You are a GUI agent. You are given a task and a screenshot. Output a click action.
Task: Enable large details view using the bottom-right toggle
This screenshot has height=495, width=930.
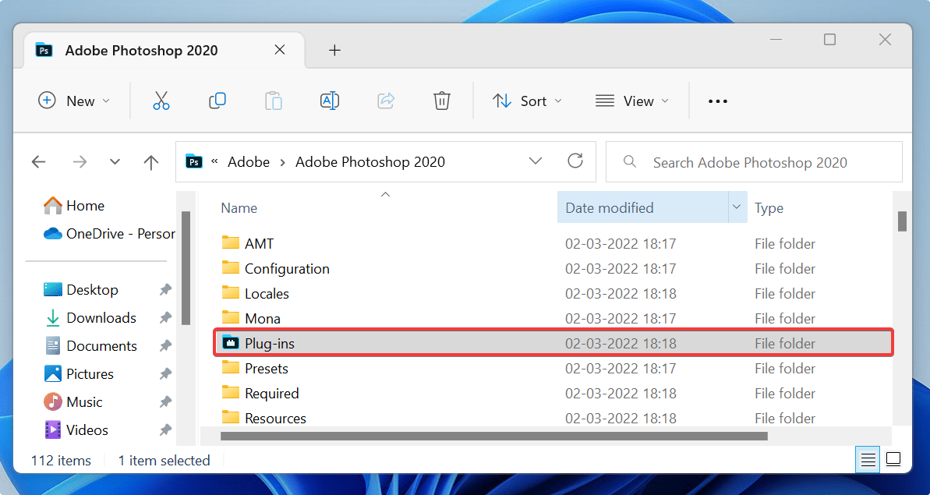893,459
